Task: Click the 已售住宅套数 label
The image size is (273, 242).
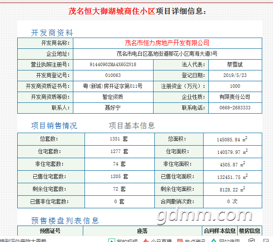Action: pos(50,177)
